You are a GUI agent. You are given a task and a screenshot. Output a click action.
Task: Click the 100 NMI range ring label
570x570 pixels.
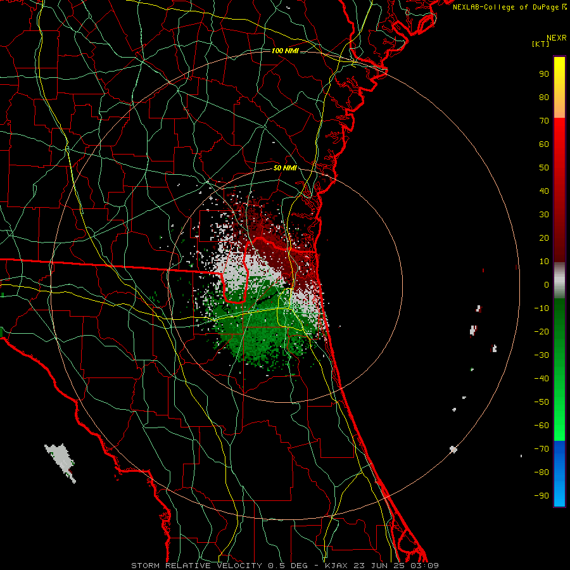pyautogui.click(x=285, y=51)
